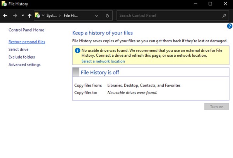Click the magnifier search icon
This screenshot has width=233, height=158.
[224, 16]
